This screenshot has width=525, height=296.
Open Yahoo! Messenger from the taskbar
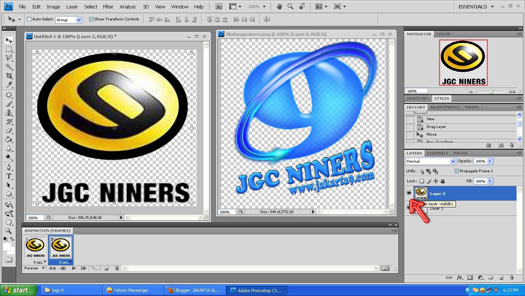(133, 290)
